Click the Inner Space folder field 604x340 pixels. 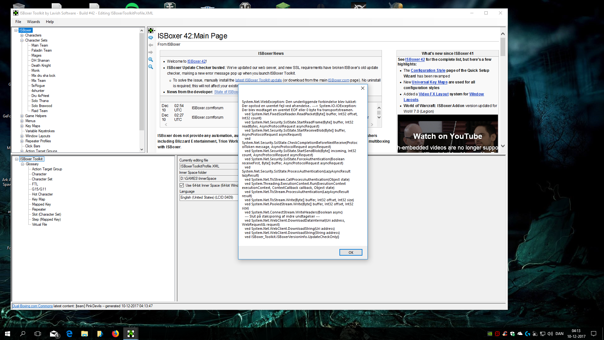point(209,178)
